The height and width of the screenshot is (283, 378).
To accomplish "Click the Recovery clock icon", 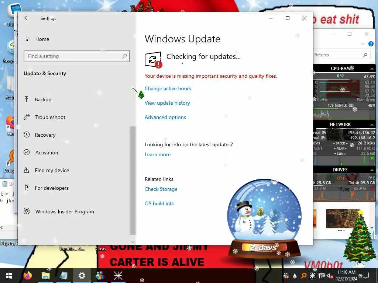I will pyautogui.click(x=27, y=134).
